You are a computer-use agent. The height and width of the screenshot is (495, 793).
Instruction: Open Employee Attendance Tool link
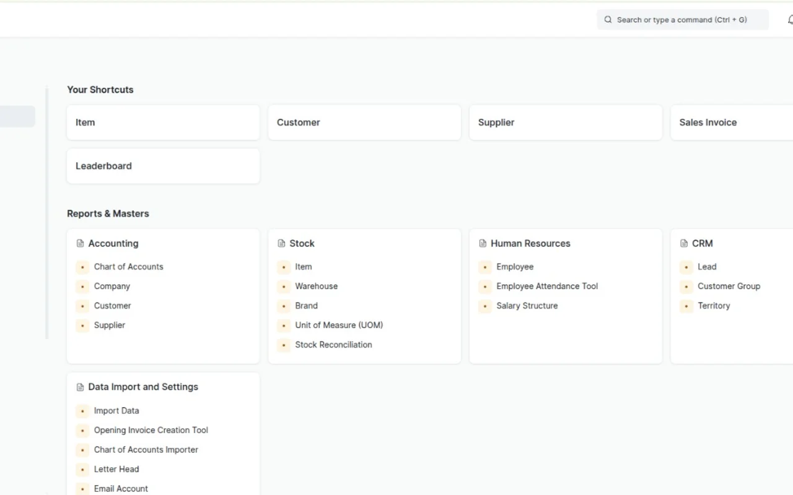click(547, 286)
